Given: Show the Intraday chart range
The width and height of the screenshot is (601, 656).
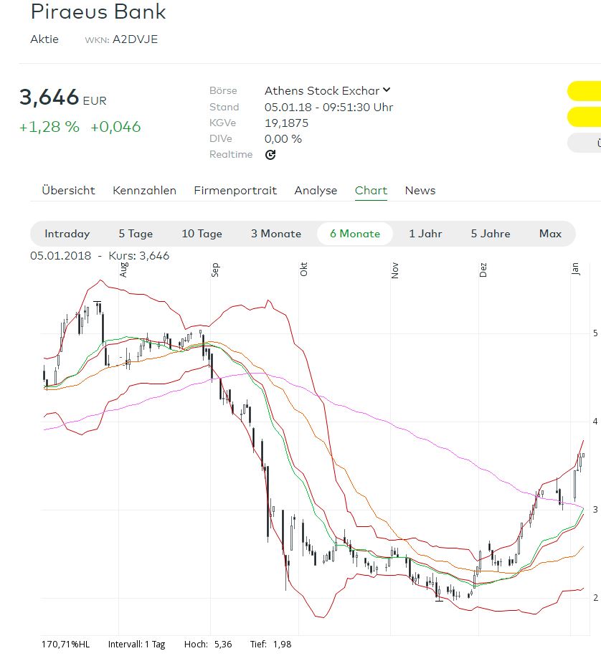Looking at the screenshot, I should [67, 234].
